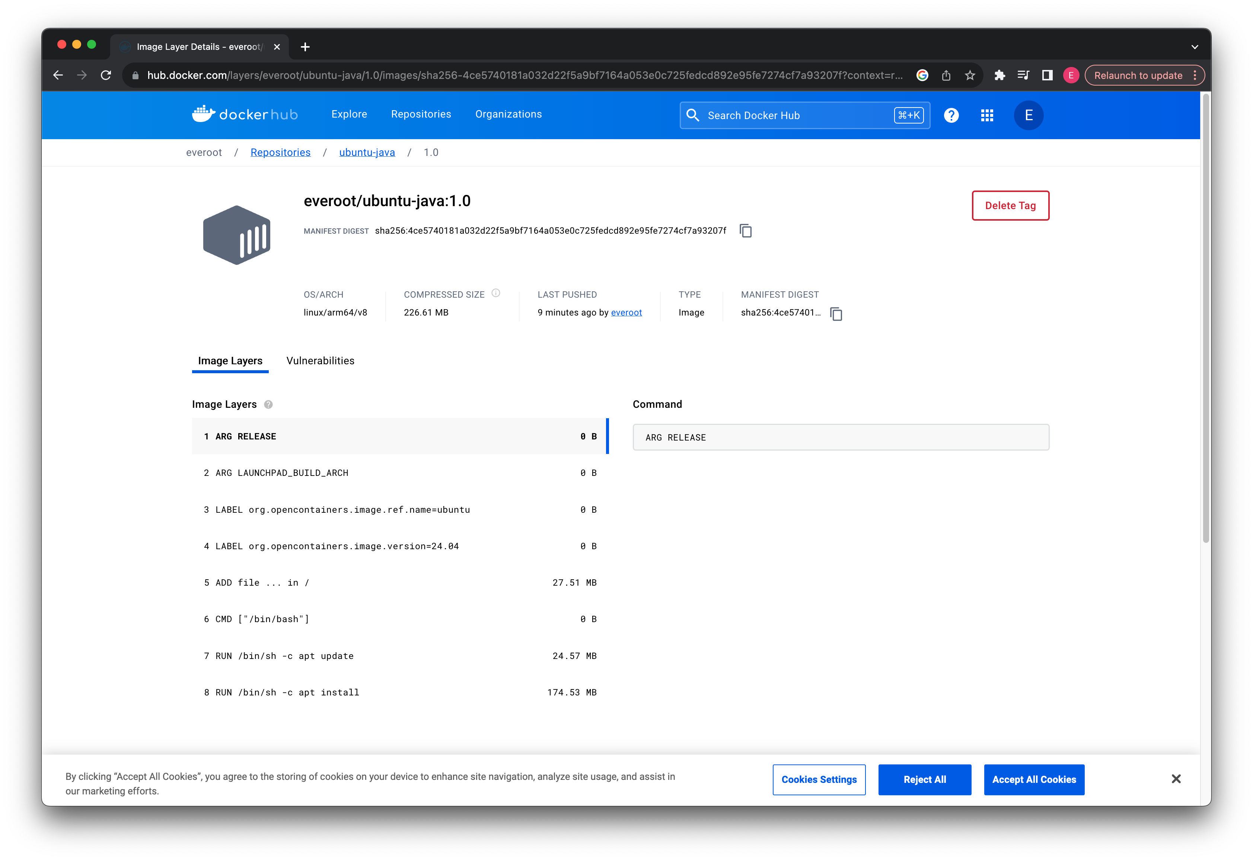Click the Image Layers help icon

point(268,404)
